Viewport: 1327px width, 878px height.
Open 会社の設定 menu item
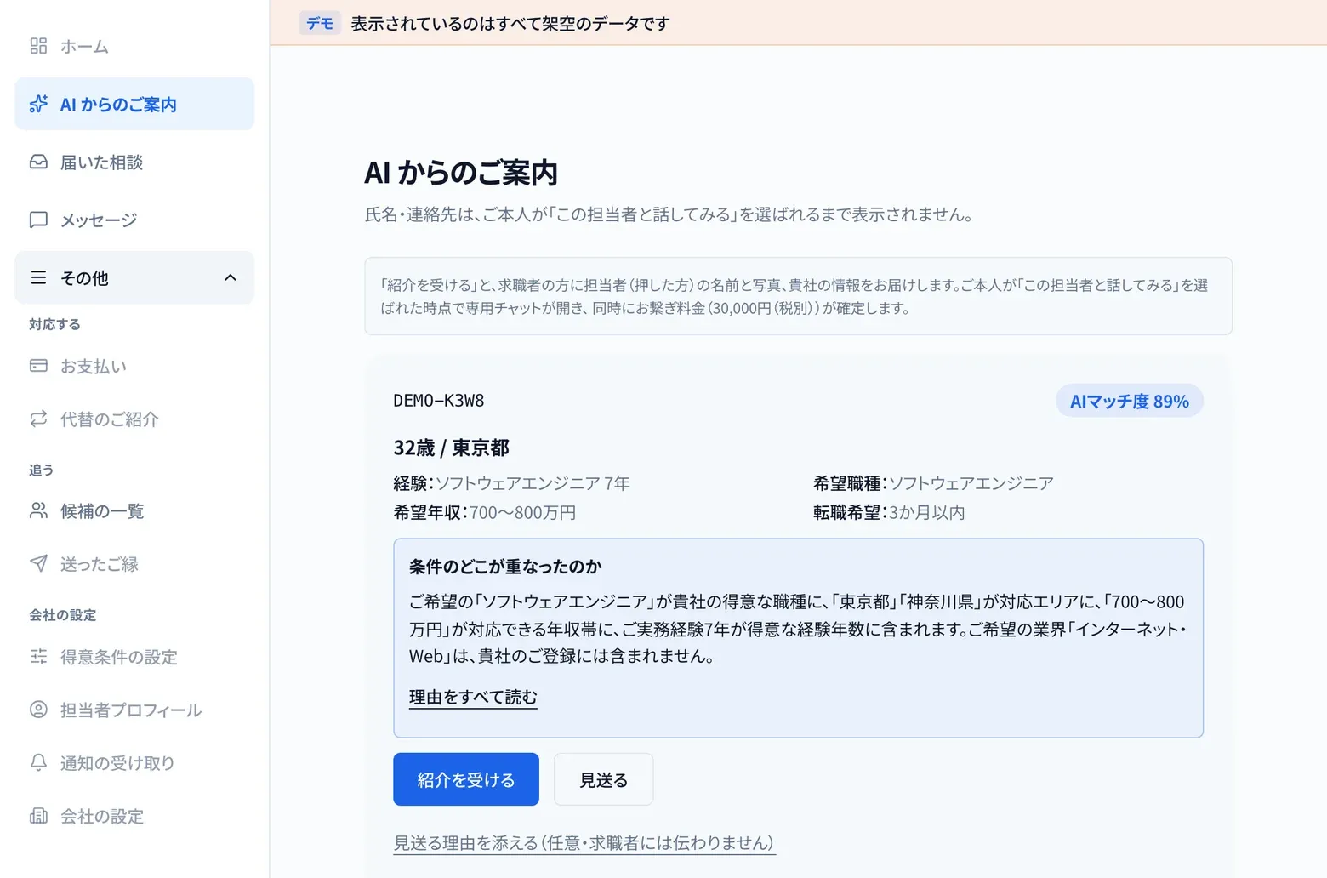134,816
